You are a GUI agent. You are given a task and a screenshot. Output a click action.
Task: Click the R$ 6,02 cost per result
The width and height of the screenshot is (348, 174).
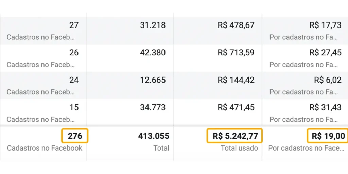pos(328,80)
